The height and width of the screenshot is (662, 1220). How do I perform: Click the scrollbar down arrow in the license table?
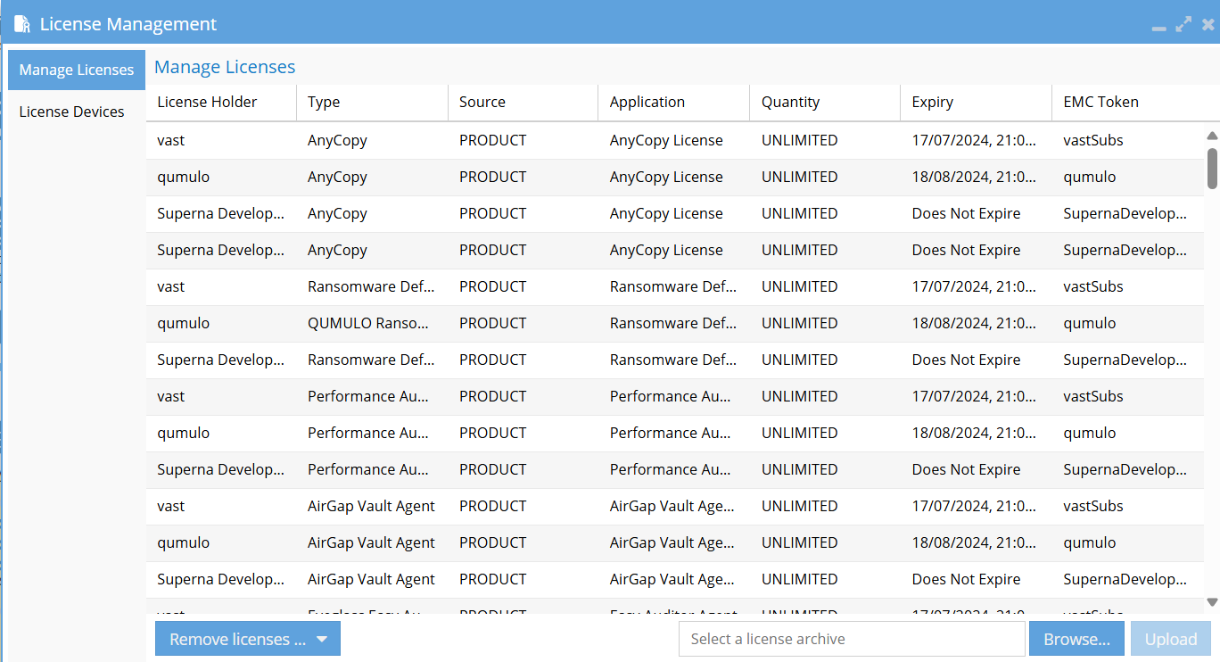pos(1212,602)
